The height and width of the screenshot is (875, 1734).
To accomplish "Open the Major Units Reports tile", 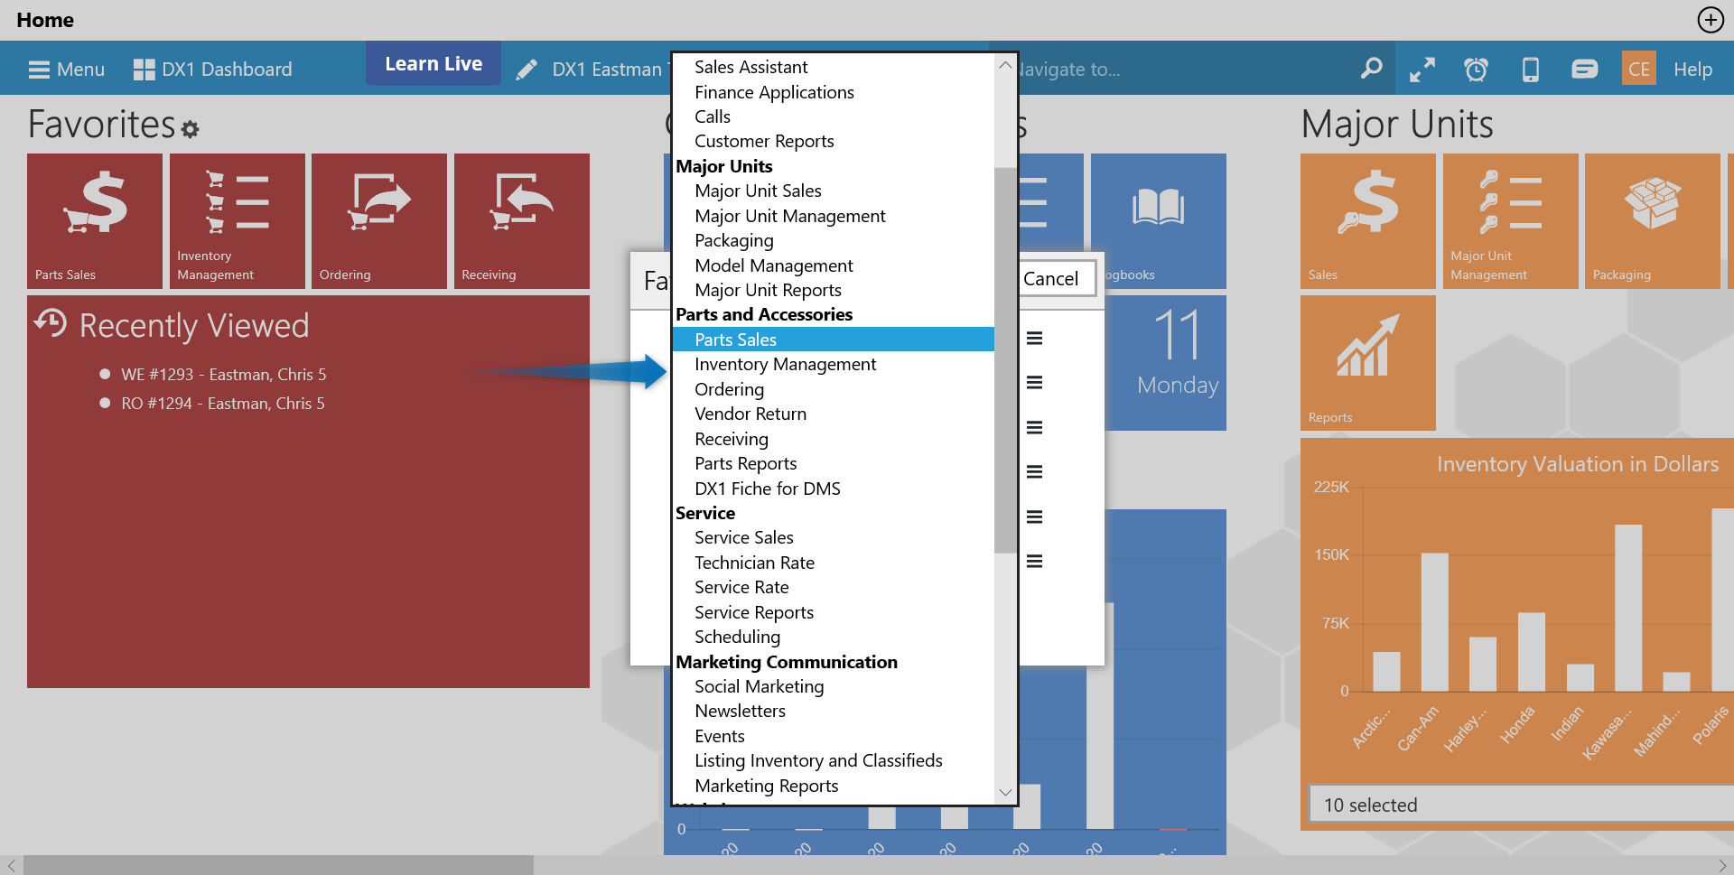I will coord(1368,363).
